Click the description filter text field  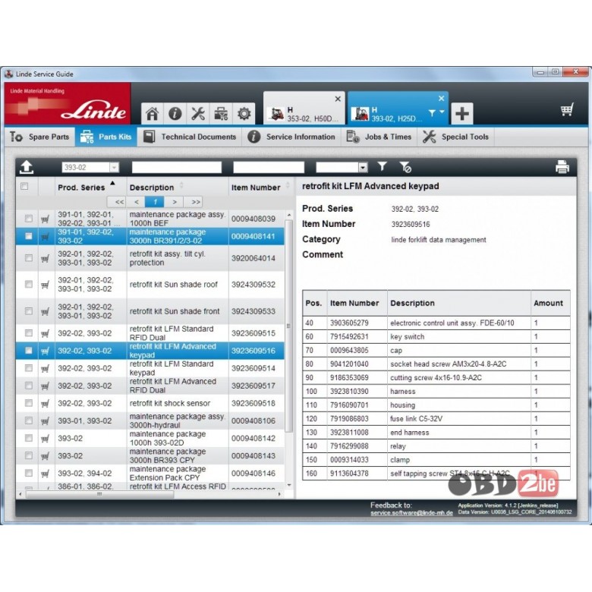coord(177,167)
